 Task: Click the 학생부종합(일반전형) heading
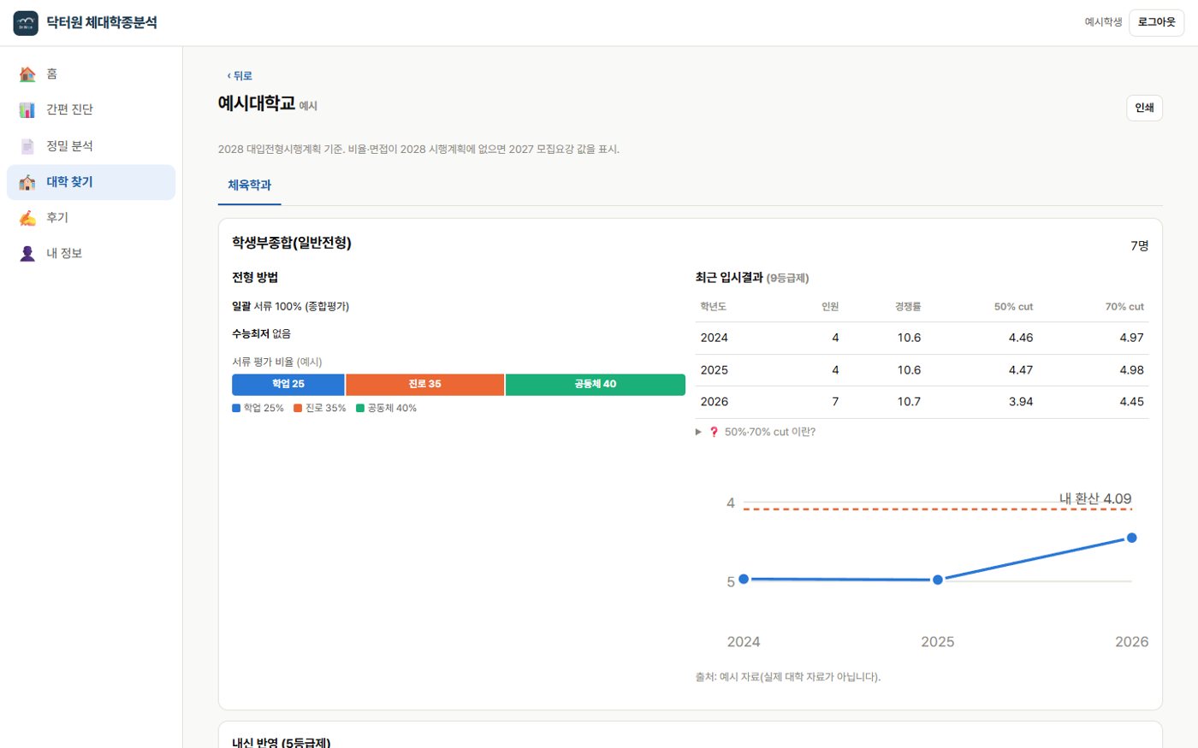point(292,243)
